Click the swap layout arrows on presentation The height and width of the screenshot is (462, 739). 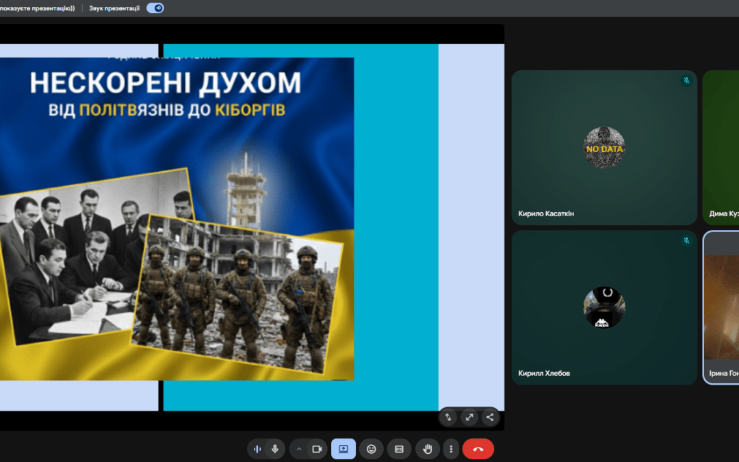click(448, 418)
